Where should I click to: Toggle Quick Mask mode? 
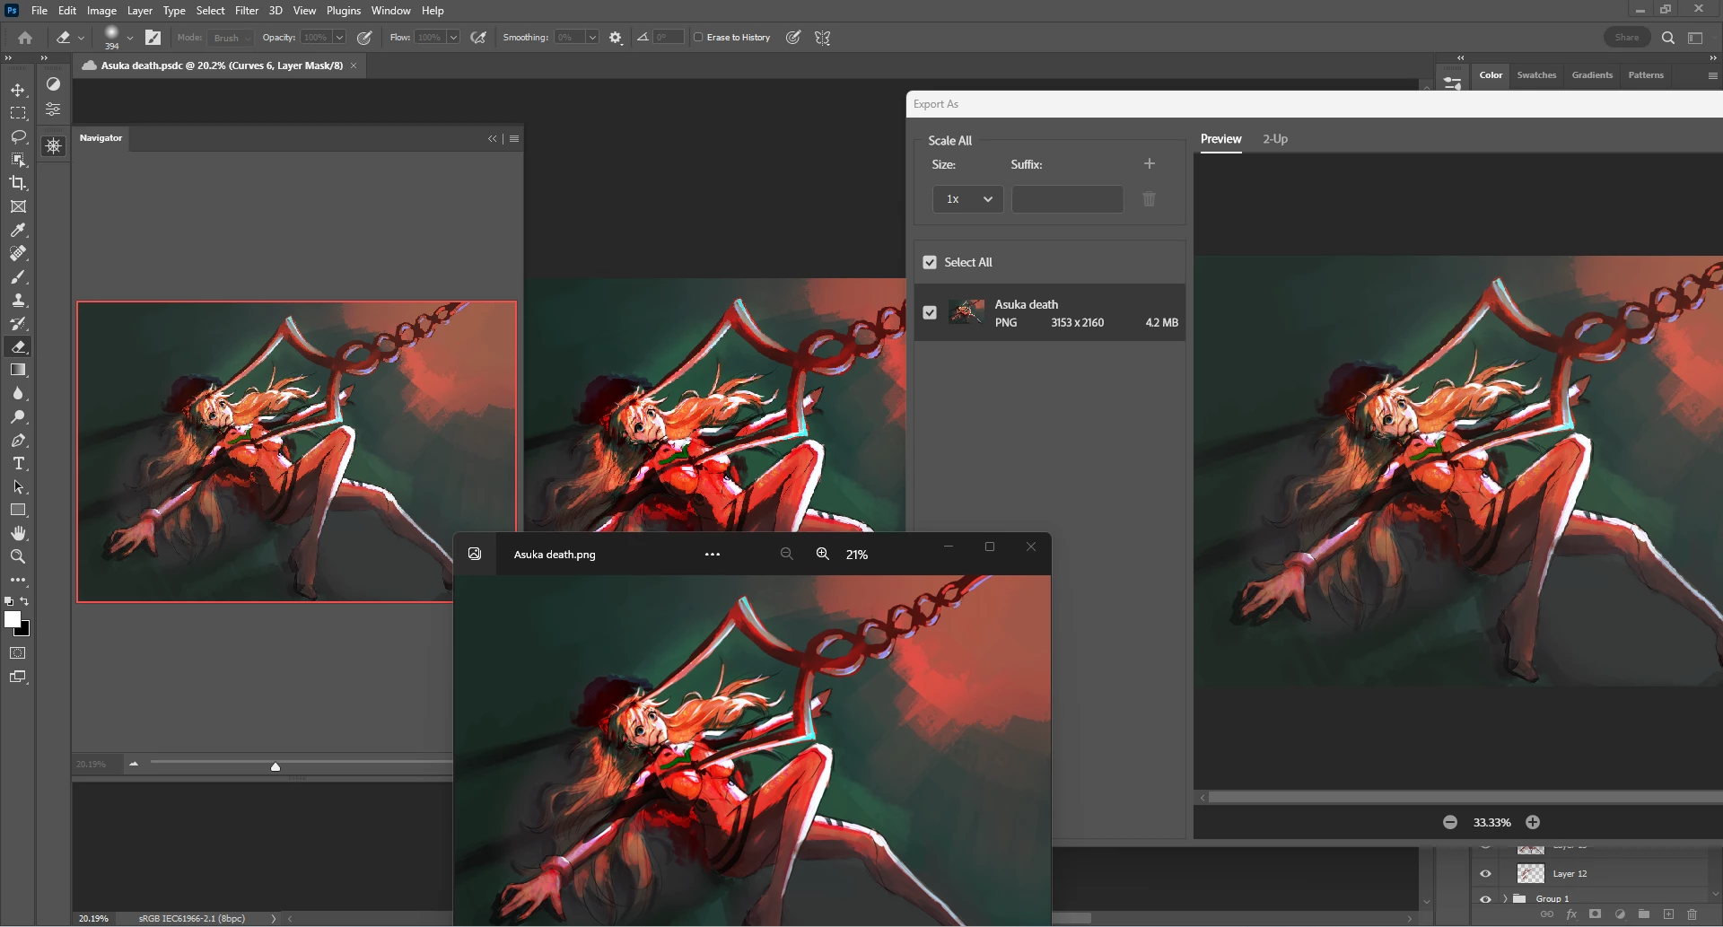[18, 653]
